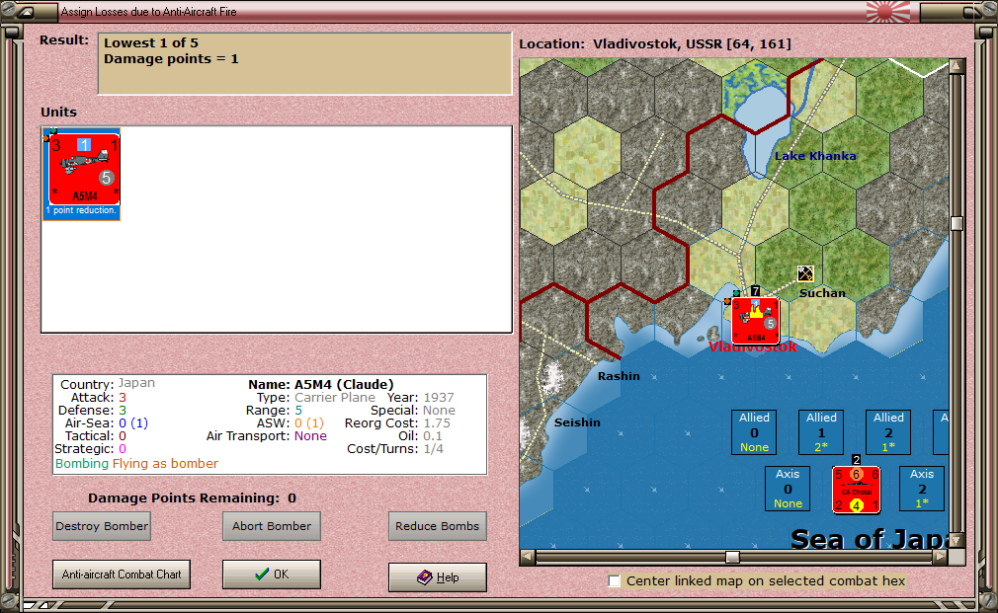998x613 pixels.
Task: Click the Axis 0 None counter
Action: [x=787, y=488]
